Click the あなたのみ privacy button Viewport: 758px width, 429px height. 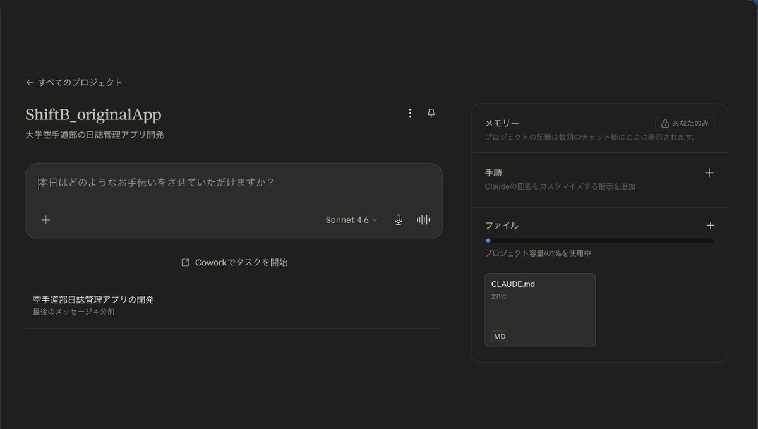(x=685, y=123)
